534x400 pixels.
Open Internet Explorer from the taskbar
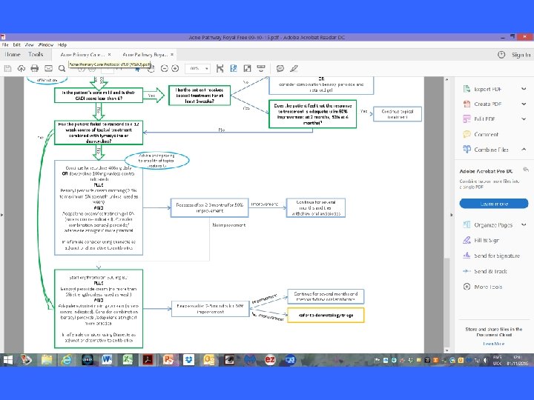67,360
